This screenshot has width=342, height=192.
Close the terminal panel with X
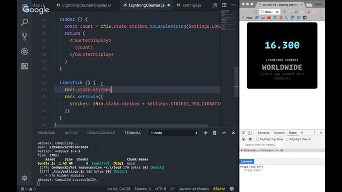coord(234,133)
